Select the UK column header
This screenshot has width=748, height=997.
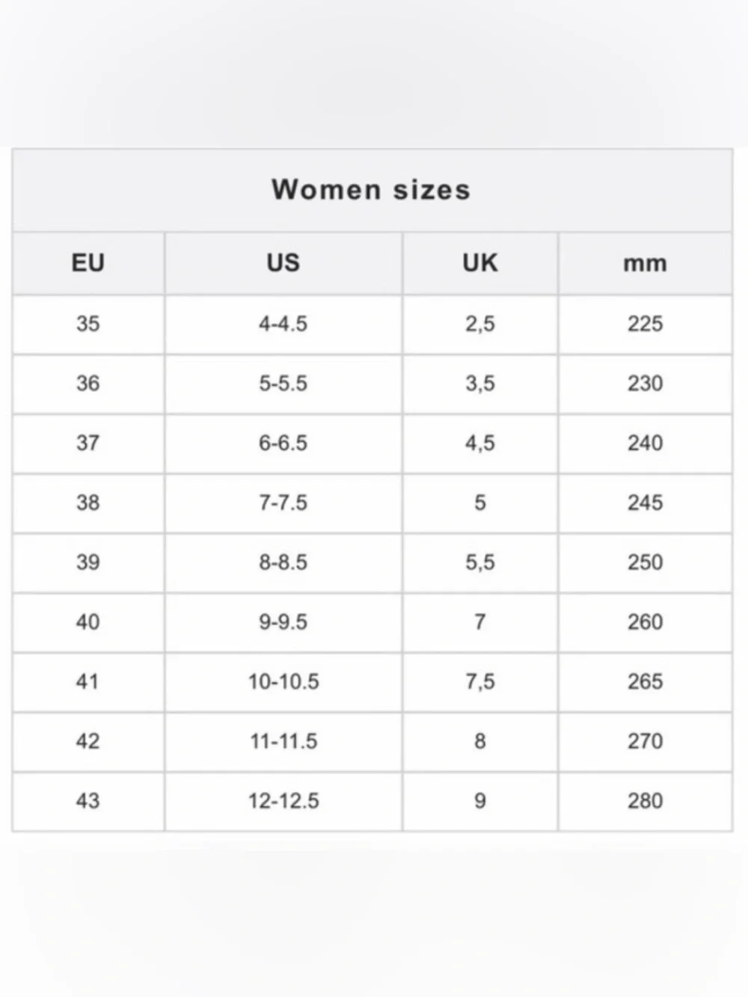coord(480,263)
